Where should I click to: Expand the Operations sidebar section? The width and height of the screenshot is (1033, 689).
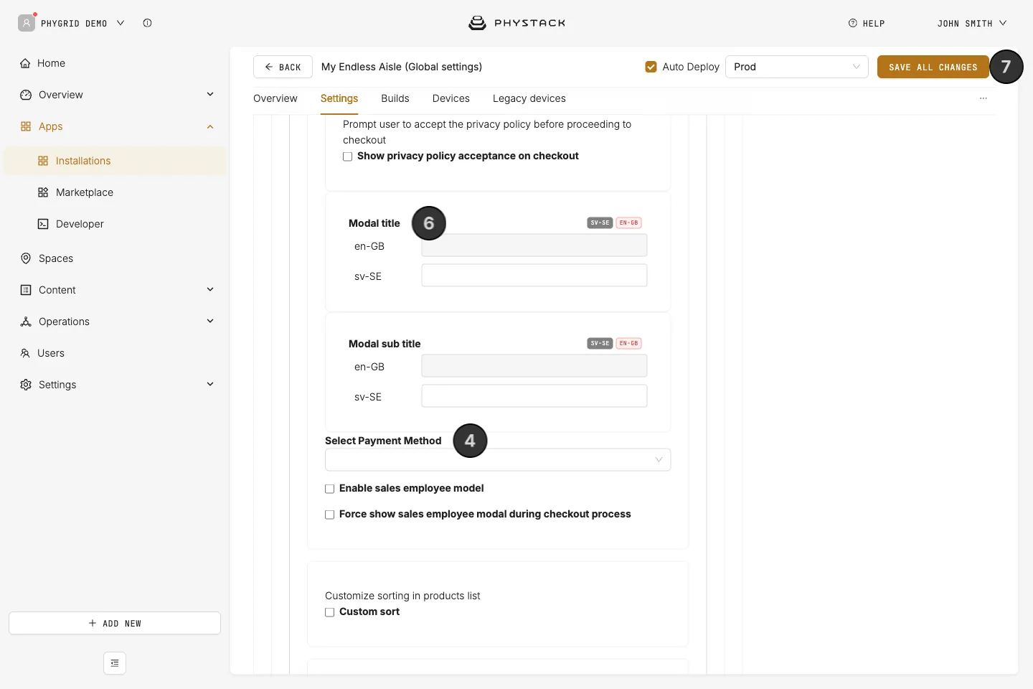(210, 321)
